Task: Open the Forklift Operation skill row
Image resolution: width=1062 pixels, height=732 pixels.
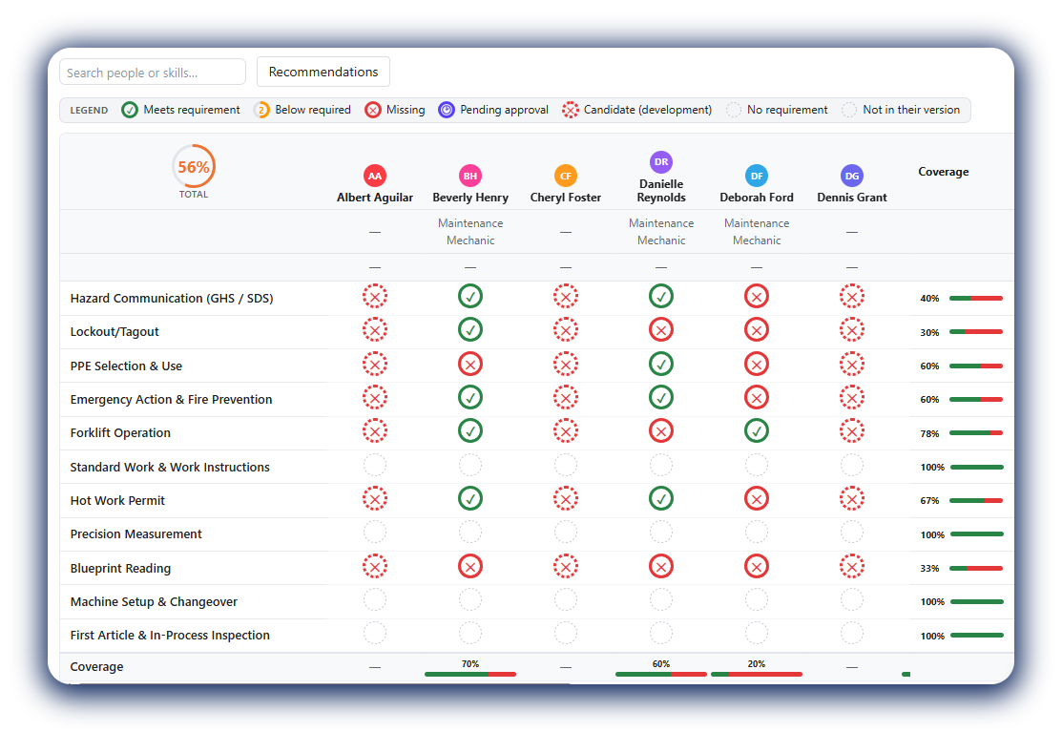Action: [120, 432]
